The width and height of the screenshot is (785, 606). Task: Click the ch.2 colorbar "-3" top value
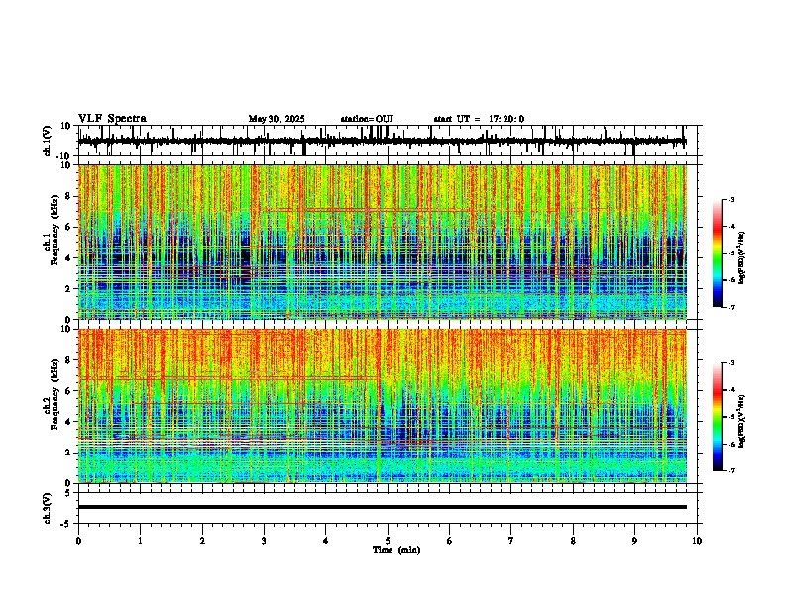pos(731,363)
